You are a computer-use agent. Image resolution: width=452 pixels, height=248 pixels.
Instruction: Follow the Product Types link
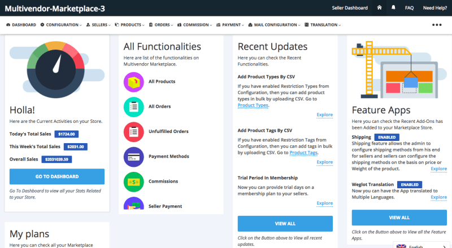click(253, 105)
